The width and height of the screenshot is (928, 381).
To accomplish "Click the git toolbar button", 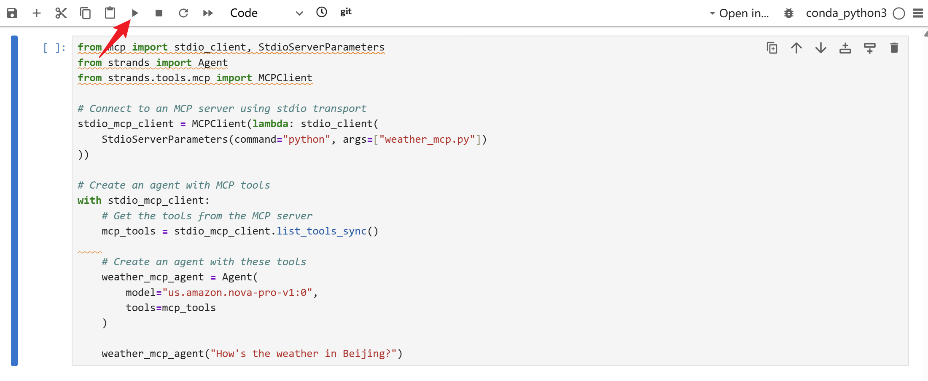I will tap(346, 12).
